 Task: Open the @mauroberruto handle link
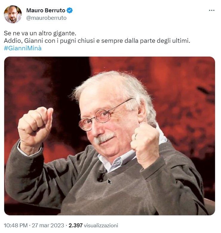pos(46,18)
